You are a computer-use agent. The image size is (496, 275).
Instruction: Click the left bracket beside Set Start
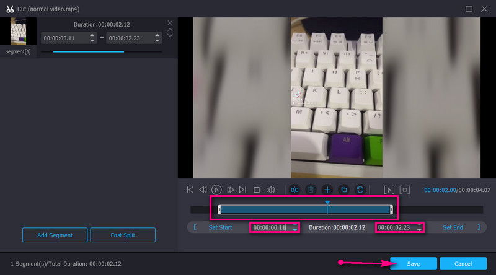point(195,227)
